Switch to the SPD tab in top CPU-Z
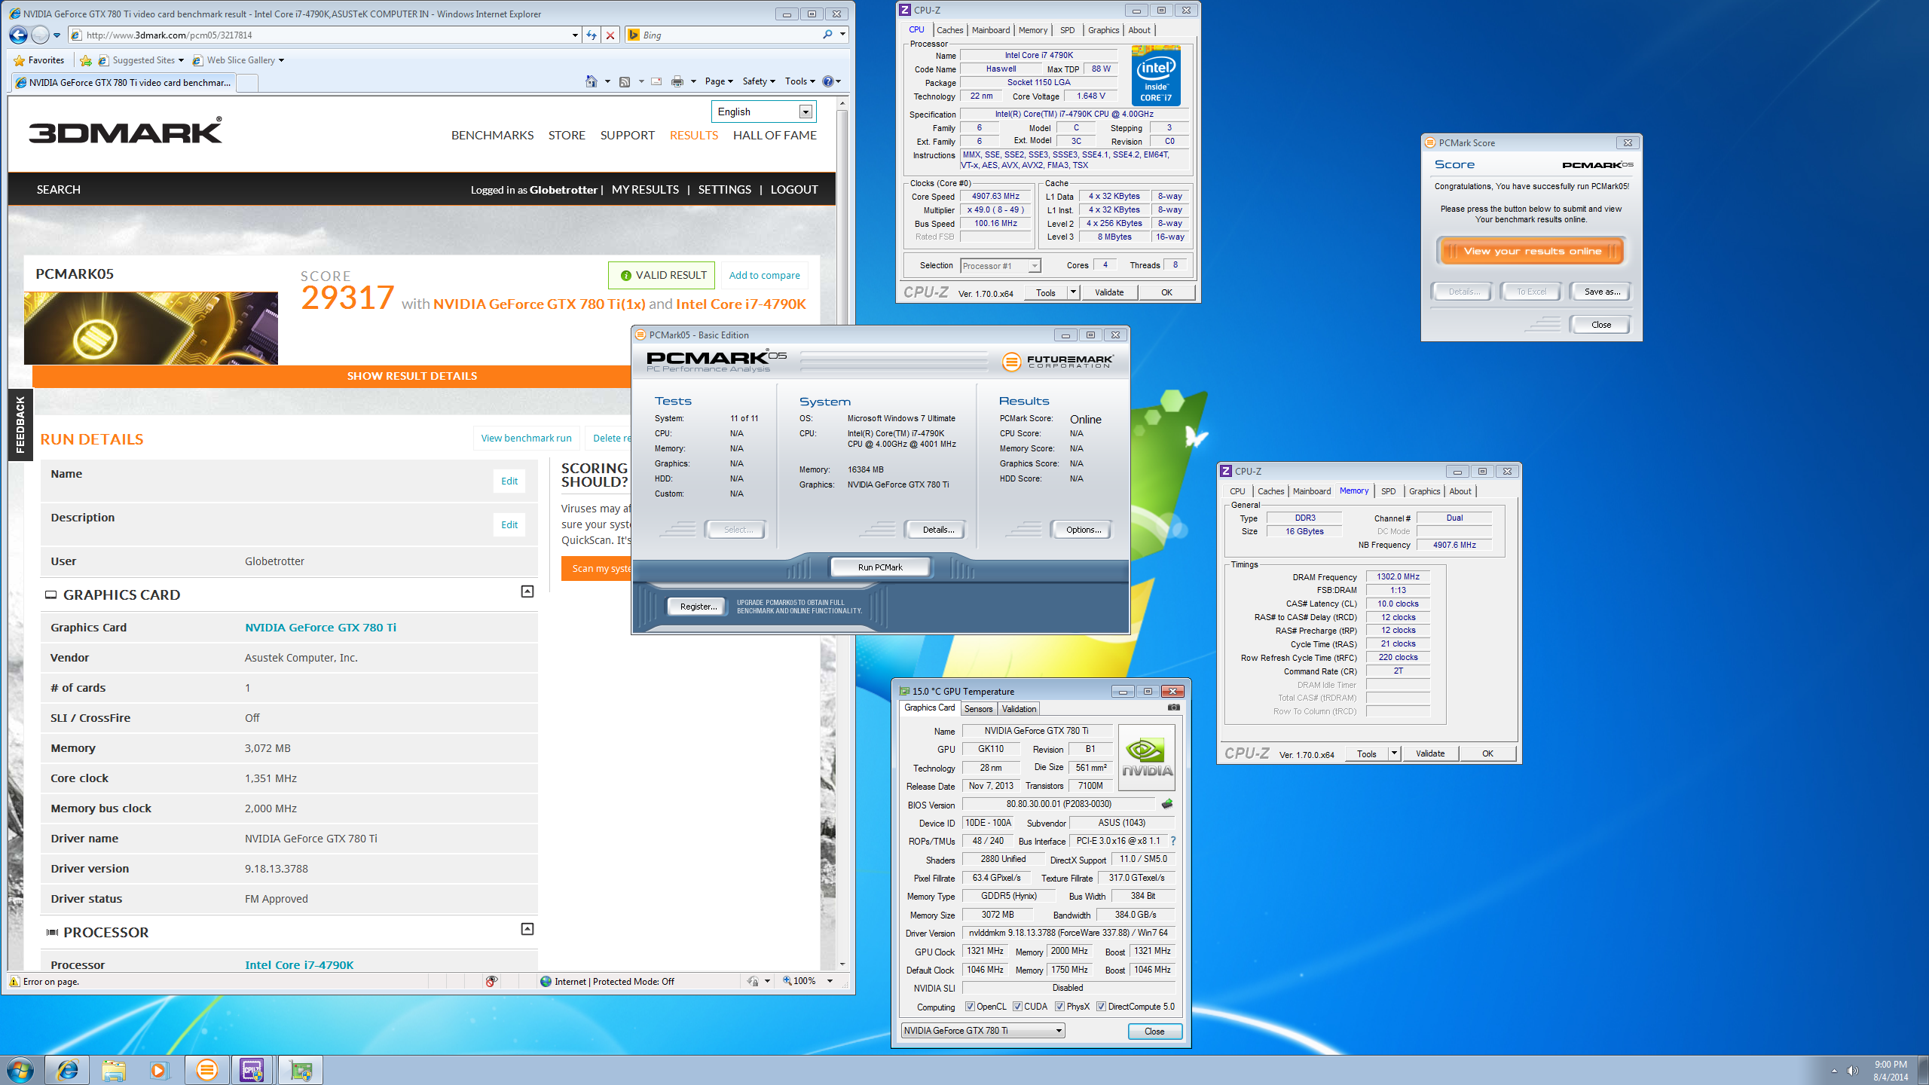 (x=1067, y=30)
